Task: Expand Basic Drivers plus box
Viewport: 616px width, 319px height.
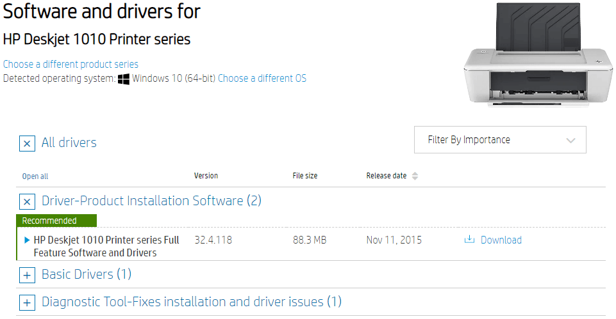Action: point(27,275)
